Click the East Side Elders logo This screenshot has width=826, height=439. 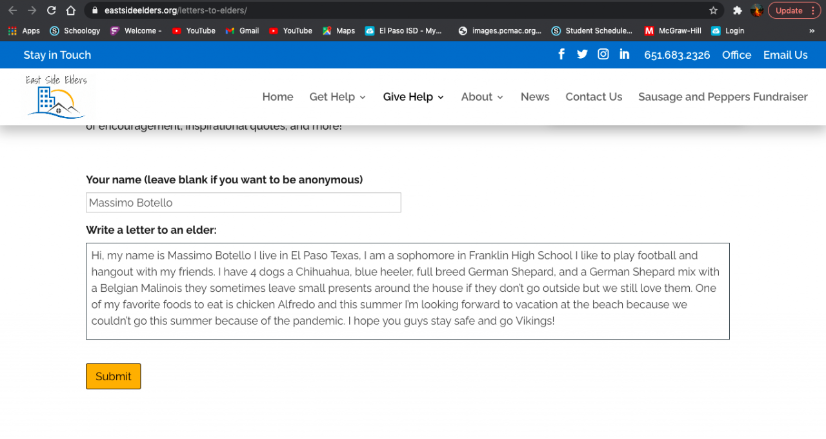[56, 97]
